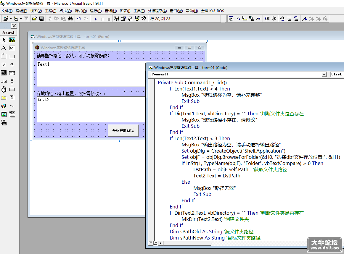Open Project Explorer from the toolbar
Image resolution: width=344 pixels, height=254 pixels.
click(117, 19)
